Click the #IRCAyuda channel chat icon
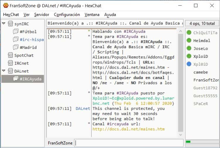Screen dimensions: 220x148 [16, 79]
